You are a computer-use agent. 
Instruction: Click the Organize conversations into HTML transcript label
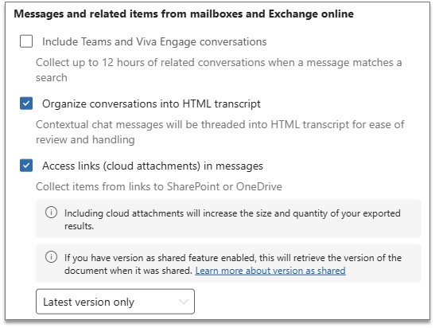click(x=151, y=103)
